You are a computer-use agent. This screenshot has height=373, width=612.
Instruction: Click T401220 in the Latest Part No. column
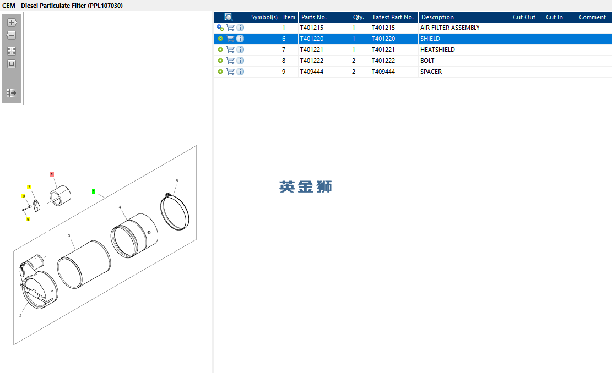pyautogui.click(x=383, y=39)
